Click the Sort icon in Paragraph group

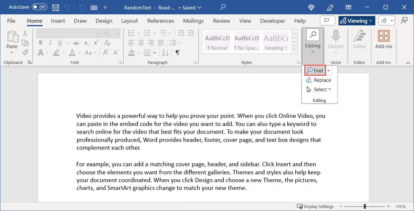tap(165, 52)
